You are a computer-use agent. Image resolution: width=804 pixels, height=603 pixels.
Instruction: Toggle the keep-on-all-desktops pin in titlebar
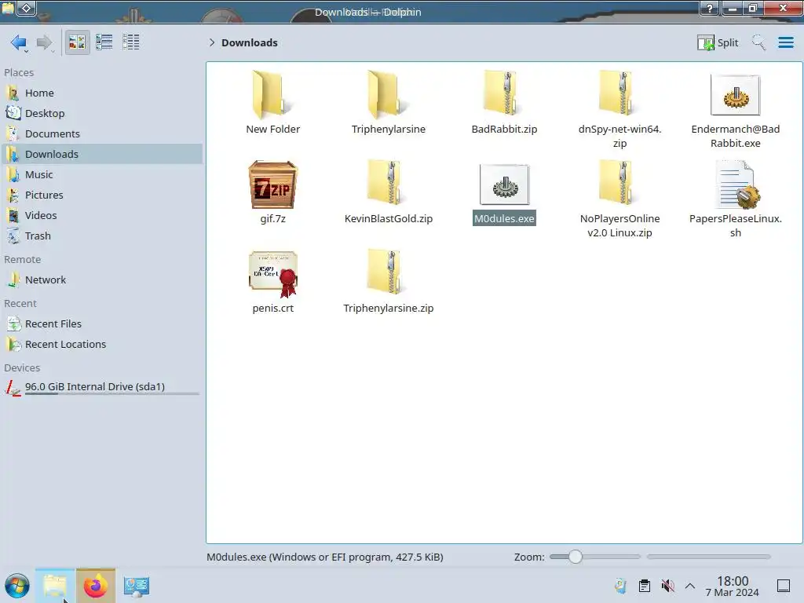(x=27, y=8)
